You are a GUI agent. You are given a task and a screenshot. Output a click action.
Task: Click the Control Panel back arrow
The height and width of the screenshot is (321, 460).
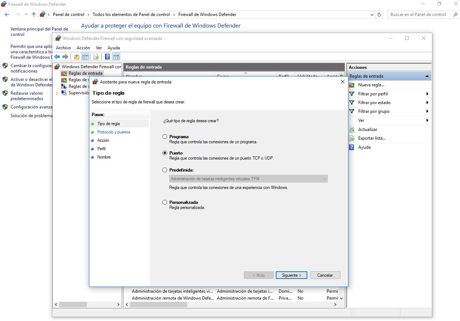point(7,15)
